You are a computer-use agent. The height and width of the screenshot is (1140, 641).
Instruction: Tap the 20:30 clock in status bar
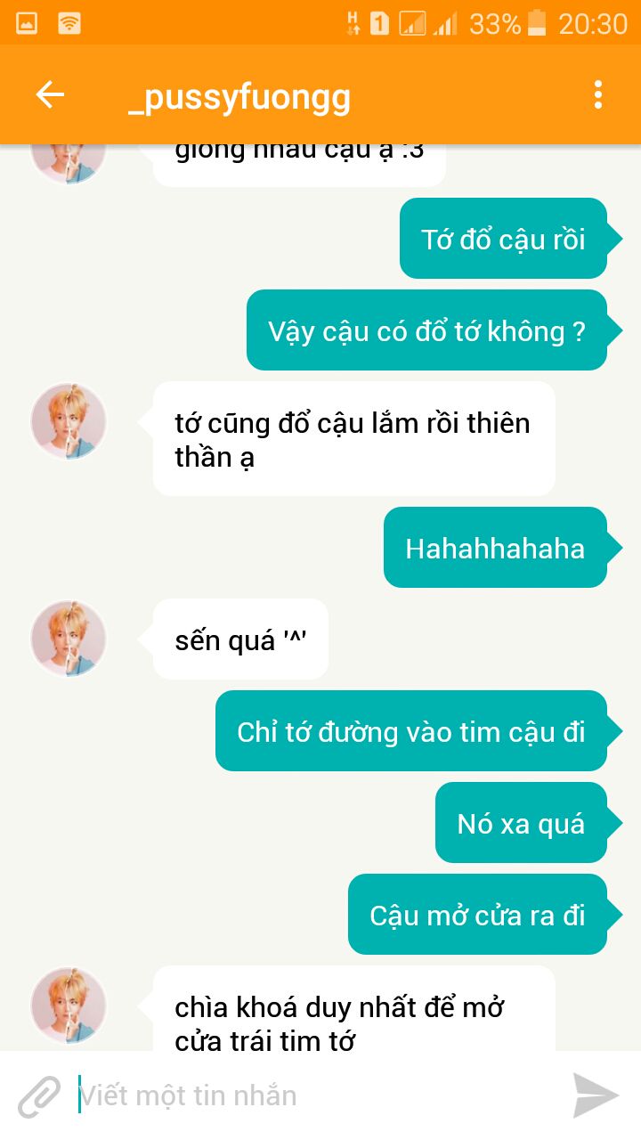click(x=593, y=23)
